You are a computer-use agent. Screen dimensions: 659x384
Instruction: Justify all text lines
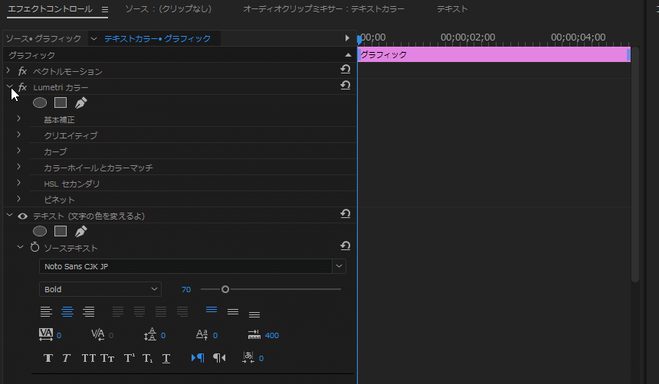[x=182, y=312]
